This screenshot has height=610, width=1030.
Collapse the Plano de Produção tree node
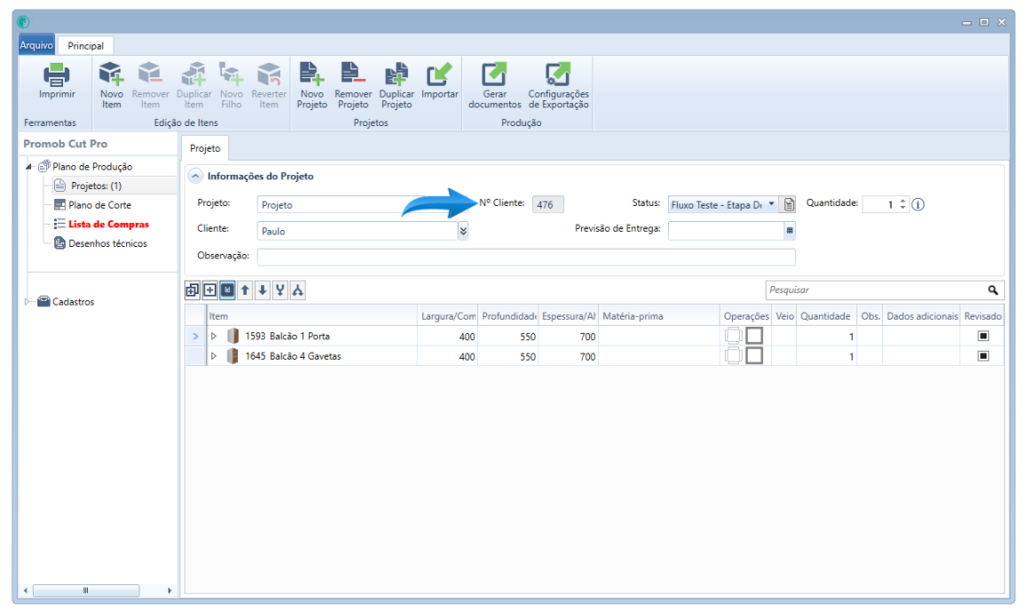(29, 167)
